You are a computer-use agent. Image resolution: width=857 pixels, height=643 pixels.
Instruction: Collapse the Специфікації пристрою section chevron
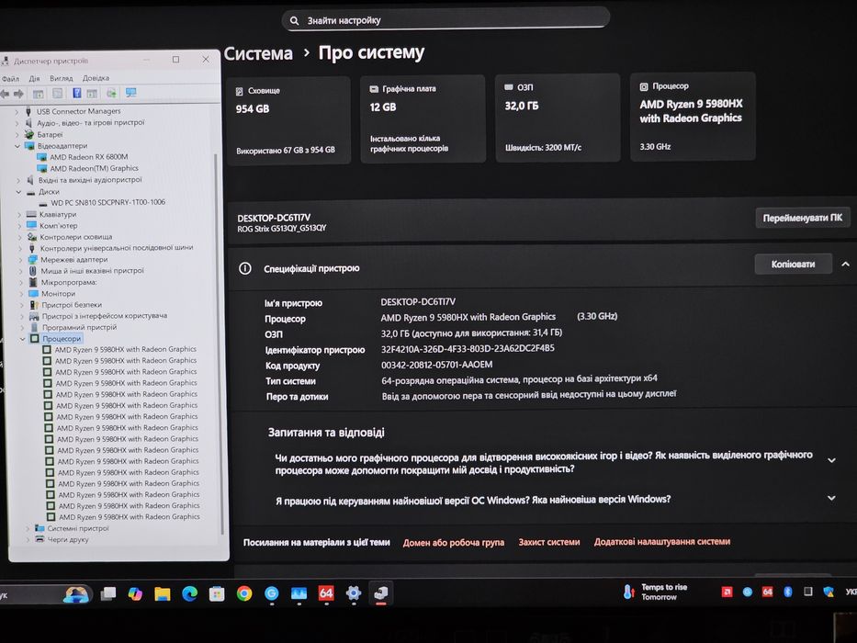[846, 265]
